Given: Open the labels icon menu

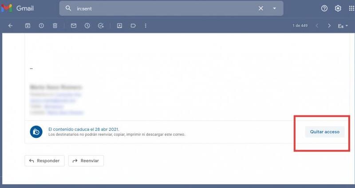Looking at the screenshot, I should pyautogui.click(x=133, y=26).
